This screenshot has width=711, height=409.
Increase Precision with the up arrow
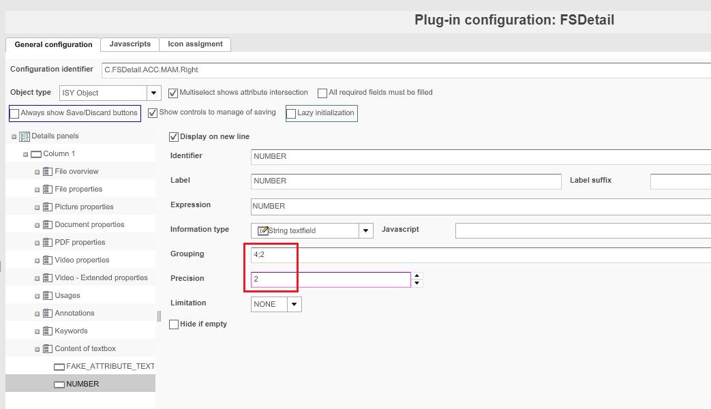[418, 275]
